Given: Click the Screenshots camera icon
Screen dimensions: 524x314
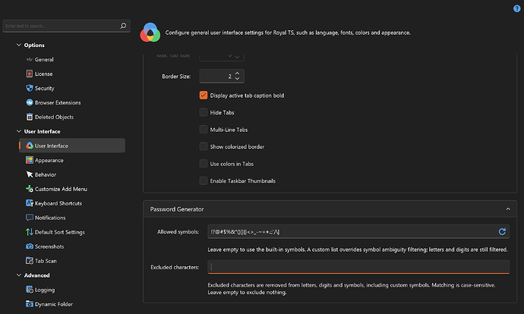Looking at the screenshot, I should 30,246.
